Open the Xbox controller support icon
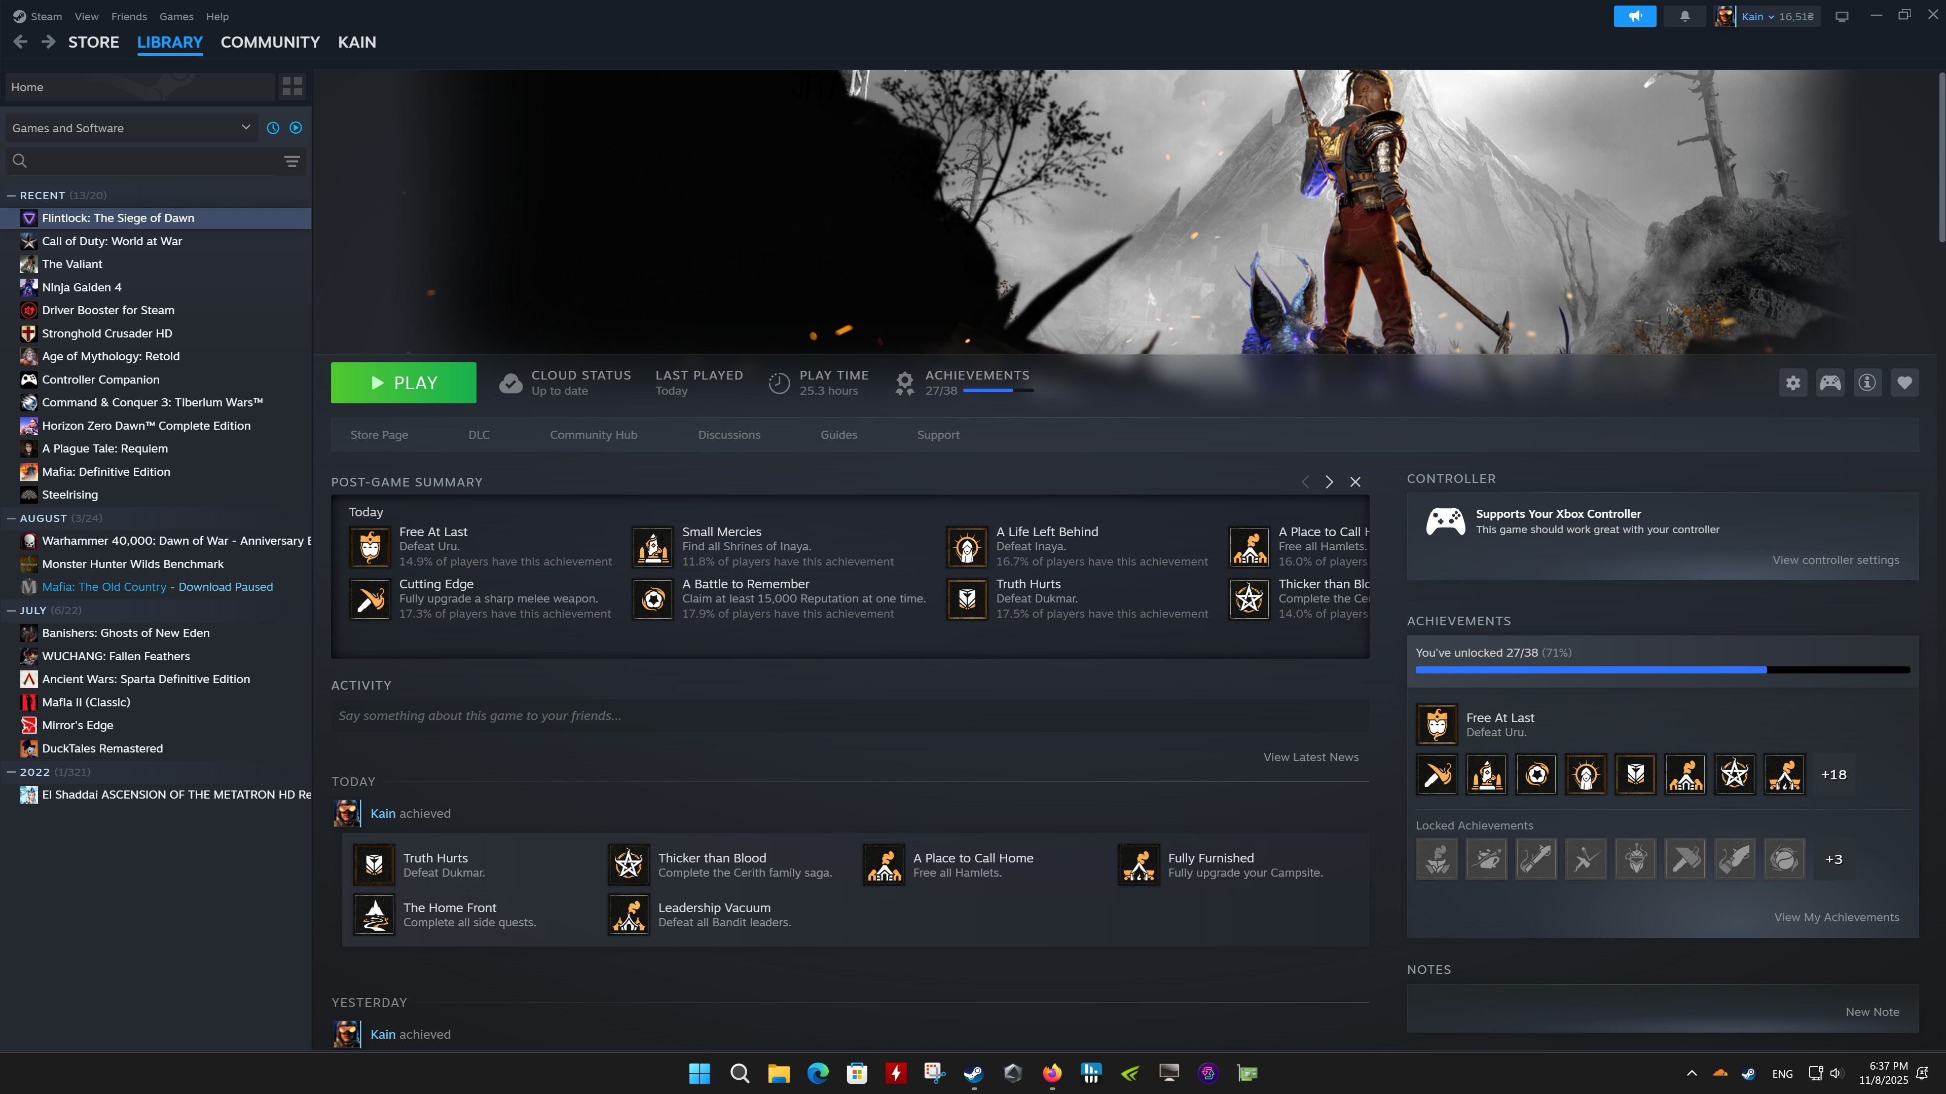Image resolution: width=1946 pixels, height=1094 pixels. click(1445, 522)
